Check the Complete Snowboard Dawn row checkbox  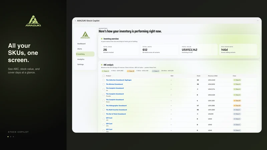pyautogui.click(x=103, y=101)
